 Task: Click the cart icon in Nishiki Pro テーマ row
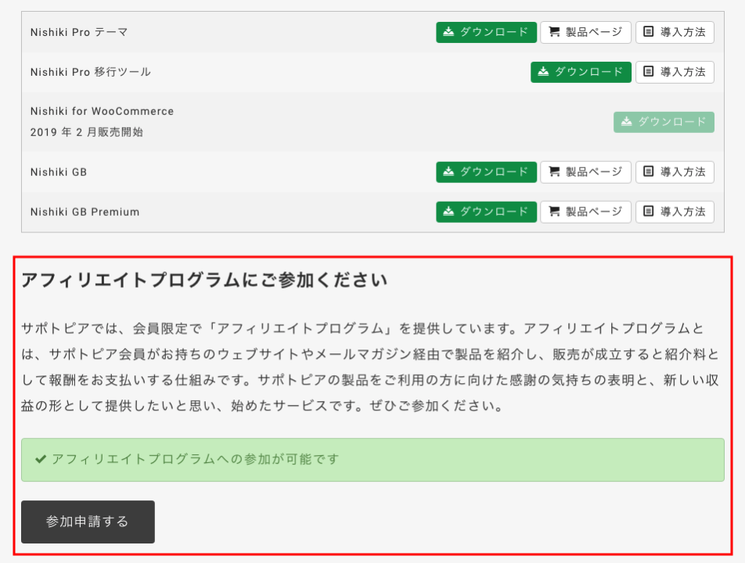pos(554,32)
